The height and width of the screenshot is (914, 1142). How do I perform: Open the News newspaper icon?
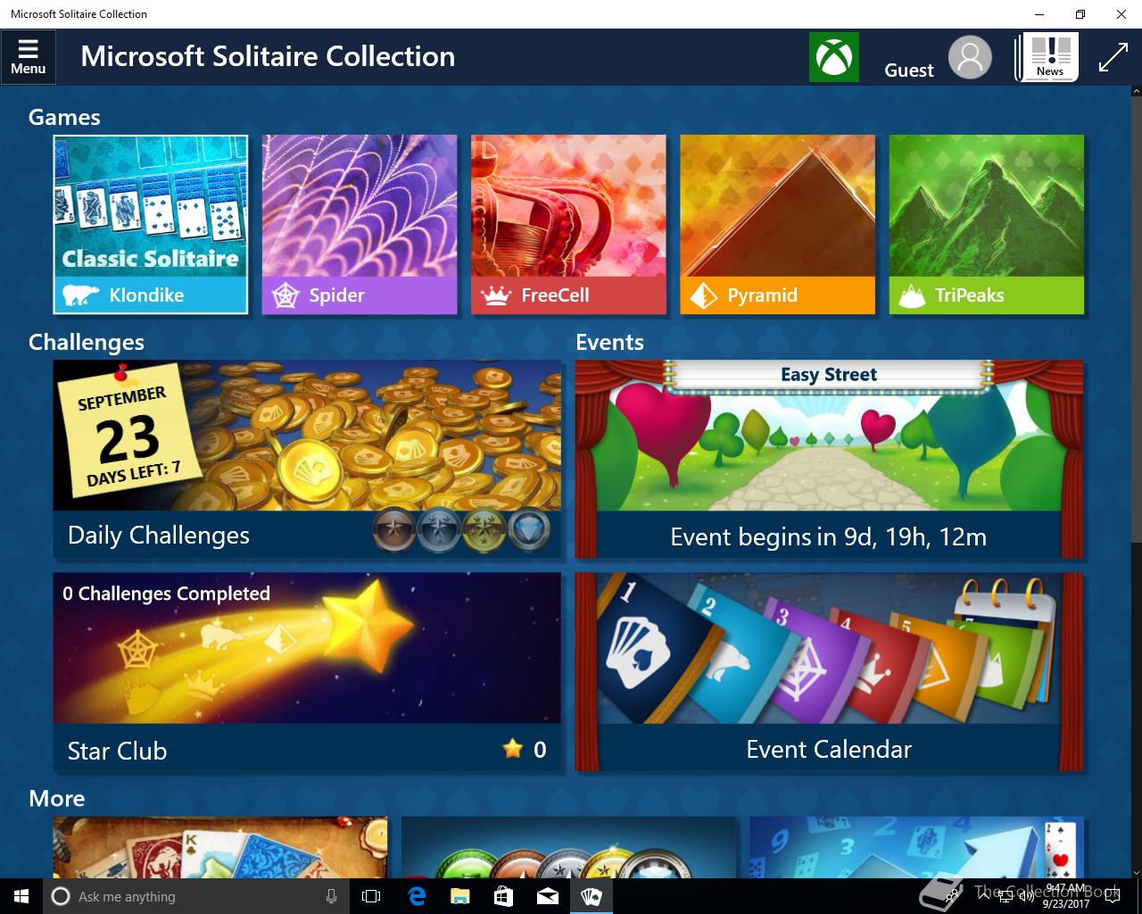pos(1047,57)
